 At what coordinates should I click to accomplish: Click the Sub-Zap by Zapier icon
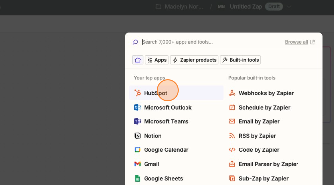click(232, 178)
